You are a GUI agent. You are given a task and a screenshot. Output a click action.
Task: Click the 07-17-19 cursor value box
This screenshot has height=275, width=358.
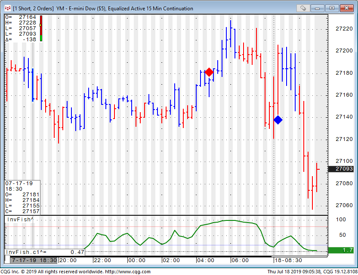(22, 197)
